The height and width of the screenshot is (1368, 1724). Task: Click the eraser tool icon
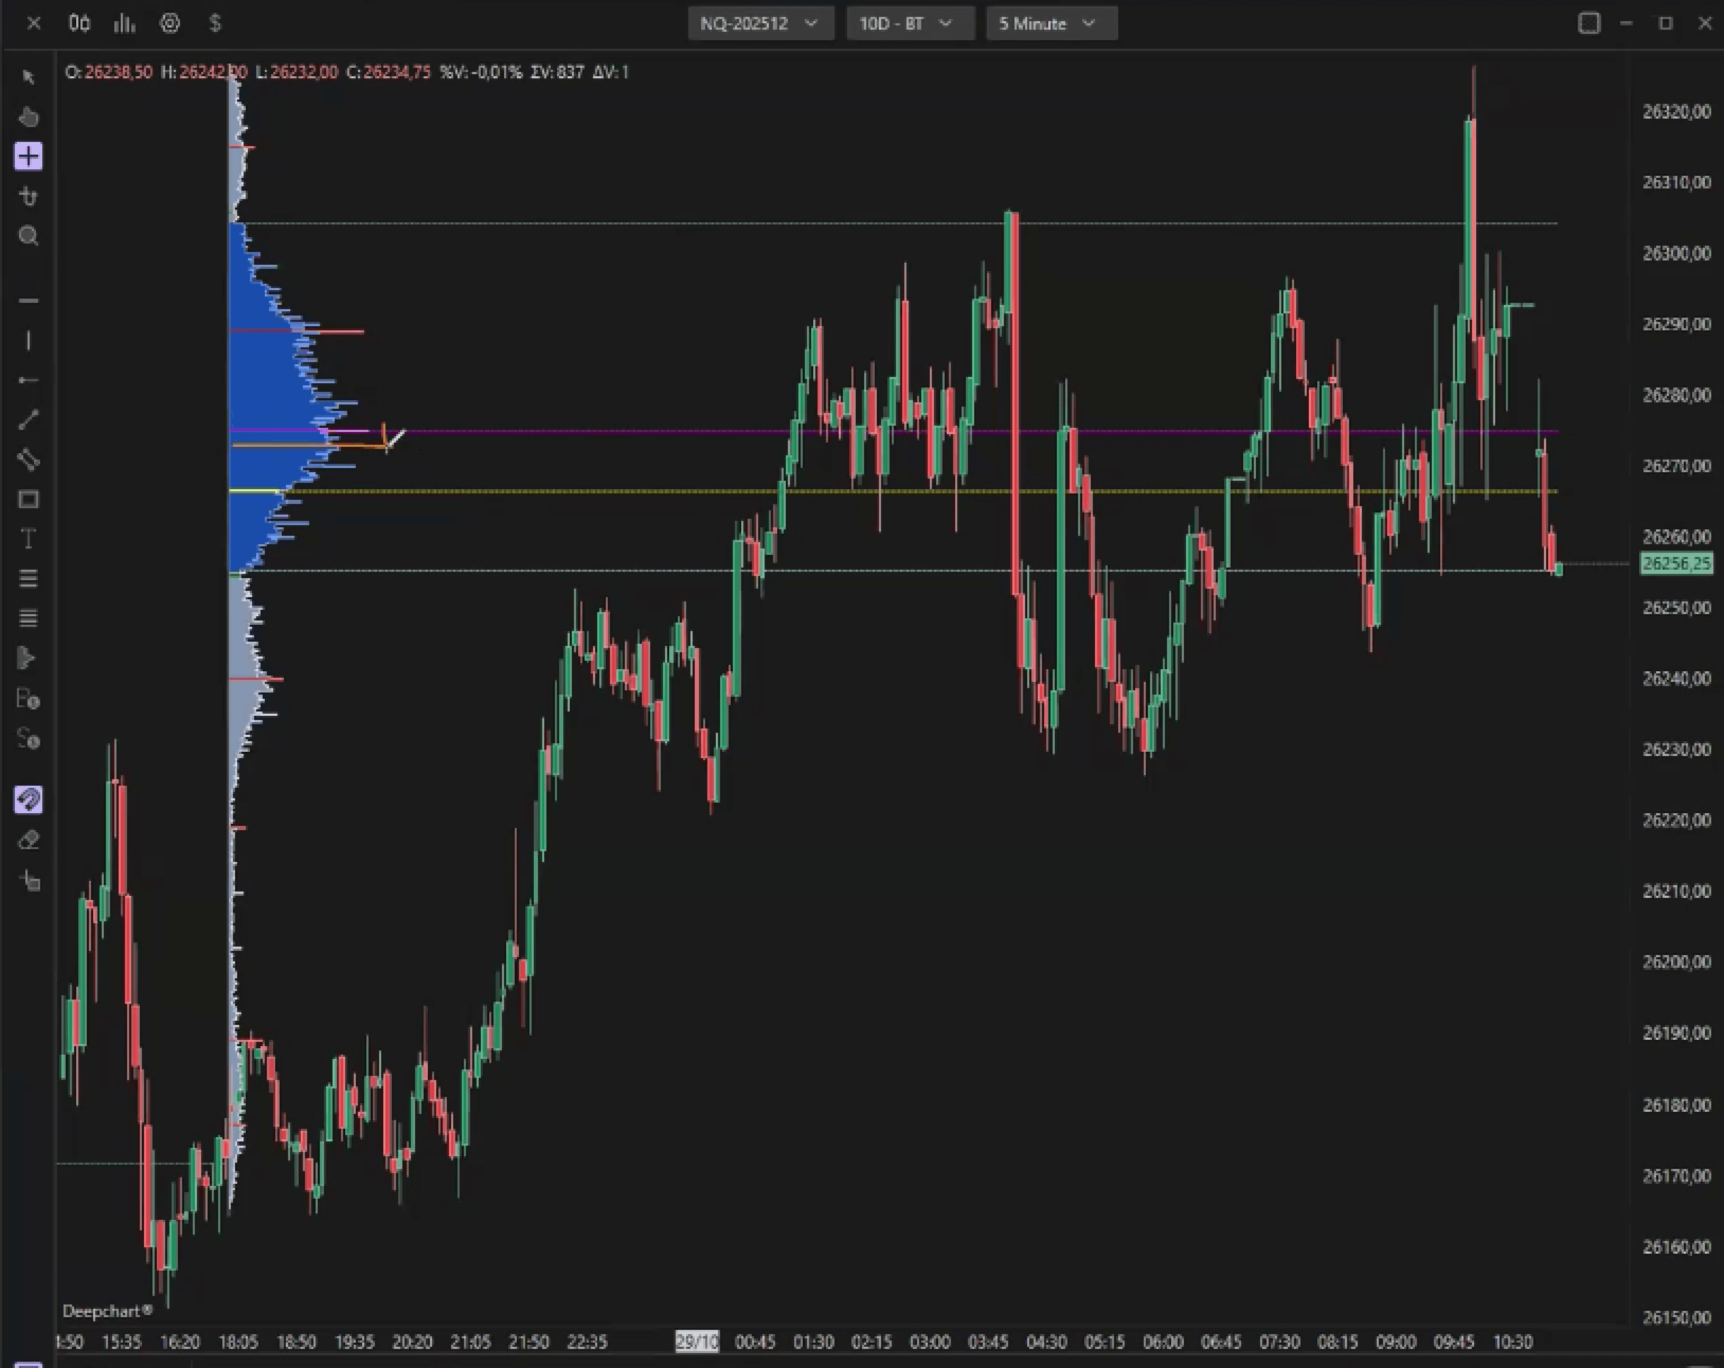29,840
